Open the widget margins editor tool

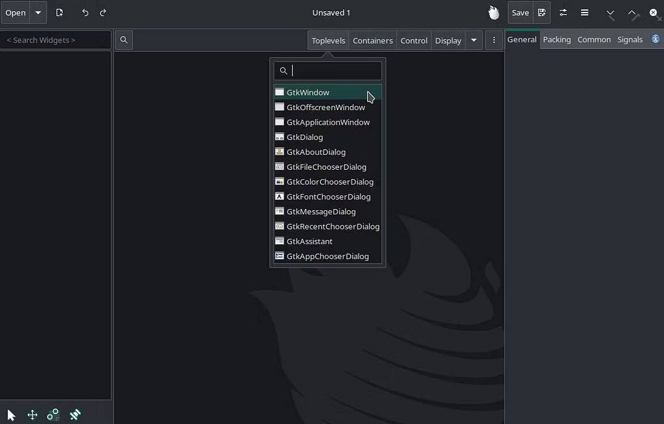pos(52,414)
